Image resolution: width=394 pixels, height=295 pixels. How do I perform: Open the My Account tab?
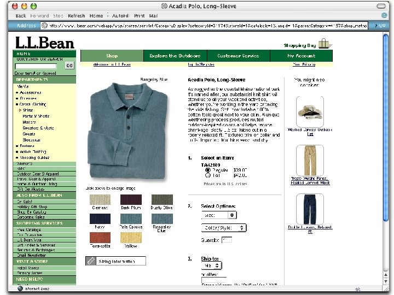(302, 56)
